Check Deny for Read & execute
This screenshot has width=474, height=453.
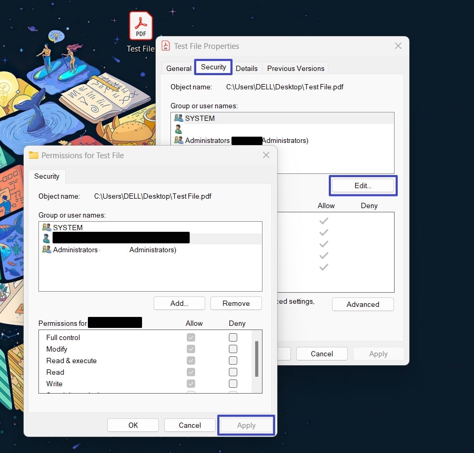[x=233, y=361]
